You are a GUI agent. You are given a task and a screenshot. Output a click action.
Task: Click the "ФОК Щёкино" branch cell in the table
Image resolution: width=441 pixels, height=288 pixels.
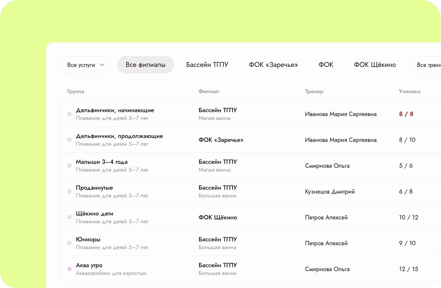[x=218, y=217]
